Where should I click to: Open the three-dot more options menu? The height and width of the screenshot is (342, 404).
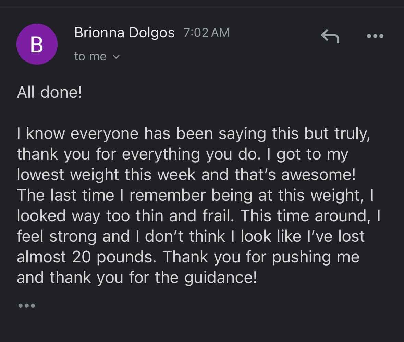[375, 36]
